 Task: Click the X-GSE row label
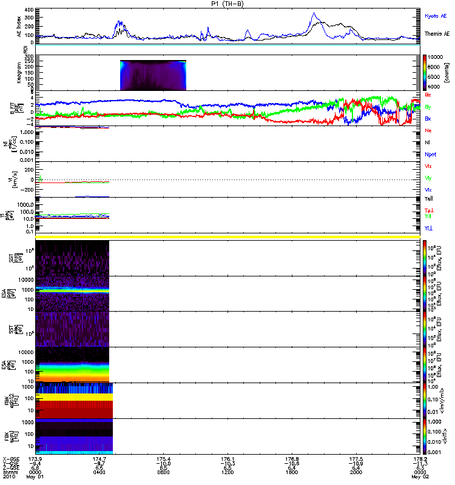(x=10, y=459)
